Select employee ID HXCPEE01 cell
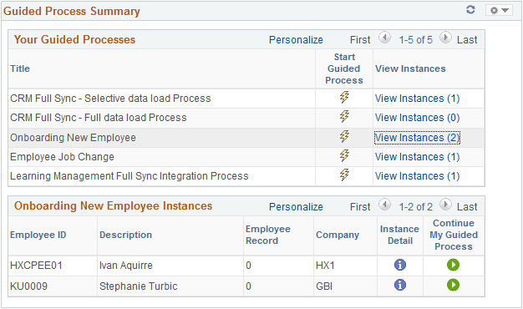This screenshot has width=523, height=309. pyautogui.click(x=36, y=266)
